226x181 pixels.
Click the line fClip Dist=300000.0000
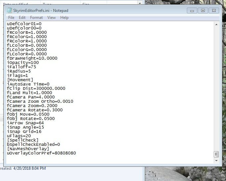point(36,89)
